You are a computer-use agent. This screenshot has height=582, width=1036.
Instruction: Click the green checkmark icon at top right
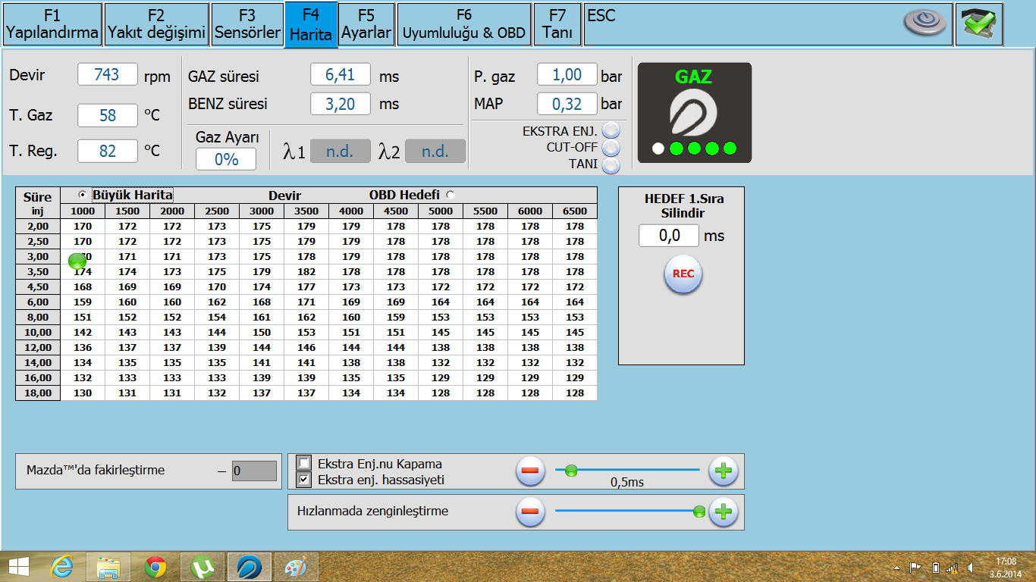979,23
